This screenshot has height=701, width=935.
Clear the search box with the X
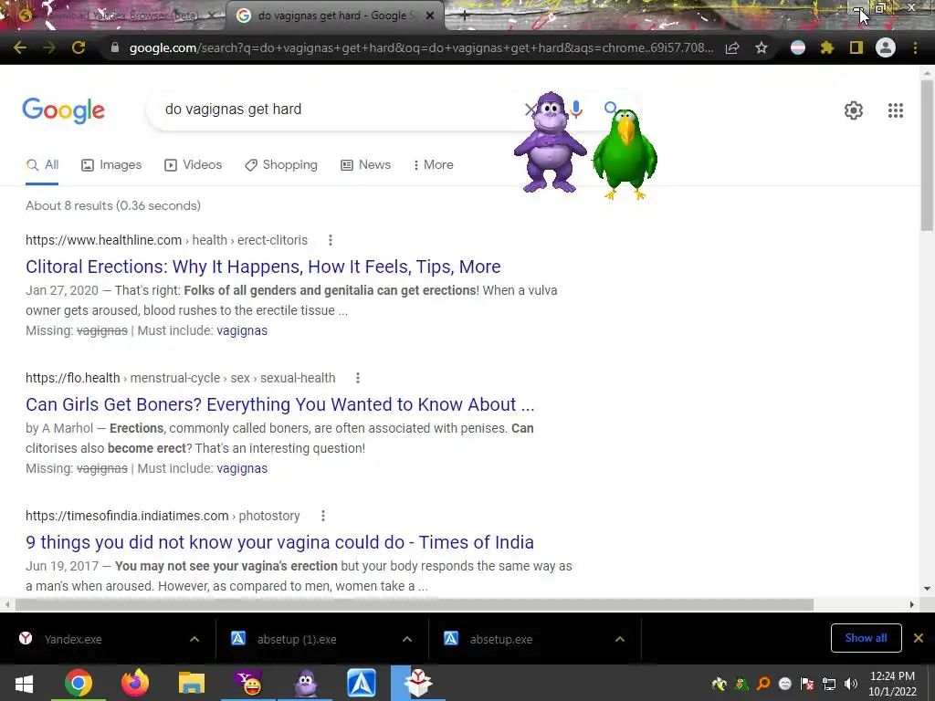pyautogui.click(x=530, y=110)
